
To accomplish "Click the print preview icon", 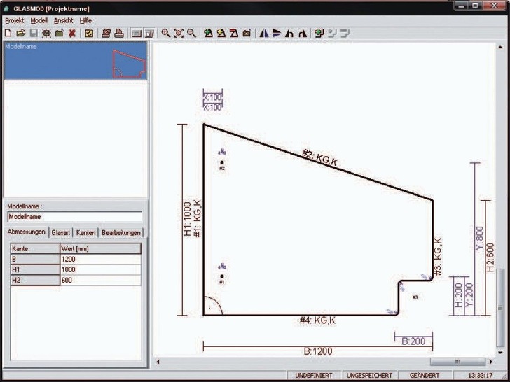I will pos(106,33).
